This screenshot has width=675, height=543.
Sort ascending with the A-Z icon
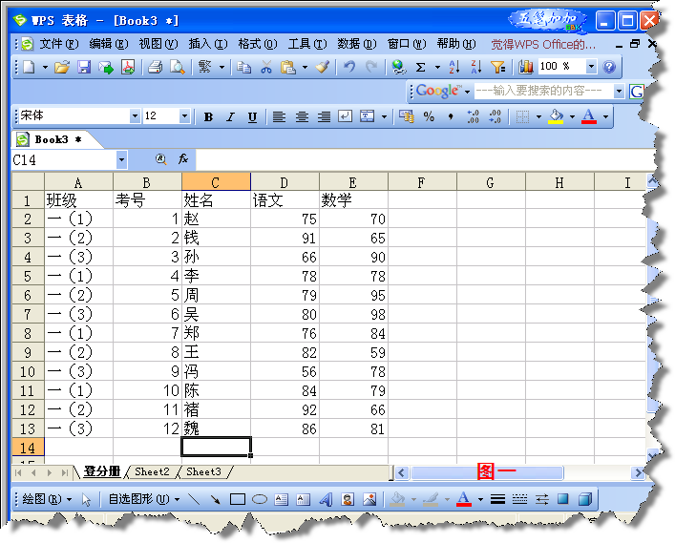click(454, 67)
